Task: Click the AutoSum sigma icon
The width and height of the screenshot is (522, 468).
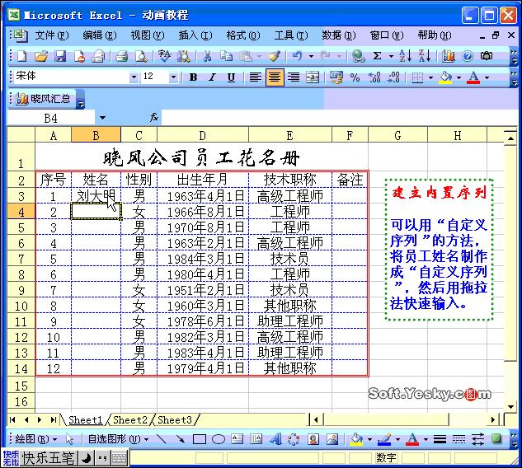Action: (x=377, y=56)
